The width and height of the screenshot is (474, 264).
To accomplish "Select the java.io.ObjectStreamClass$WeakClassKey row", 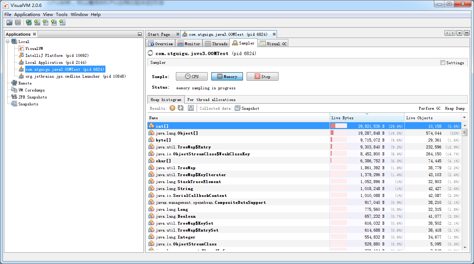I will pos(304,154).
